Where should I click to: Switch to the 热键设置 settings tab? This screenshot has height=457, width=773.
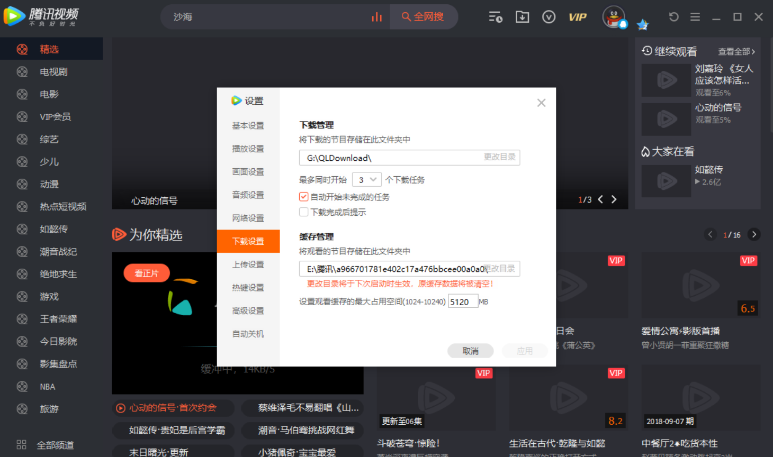tap(248, 287)
